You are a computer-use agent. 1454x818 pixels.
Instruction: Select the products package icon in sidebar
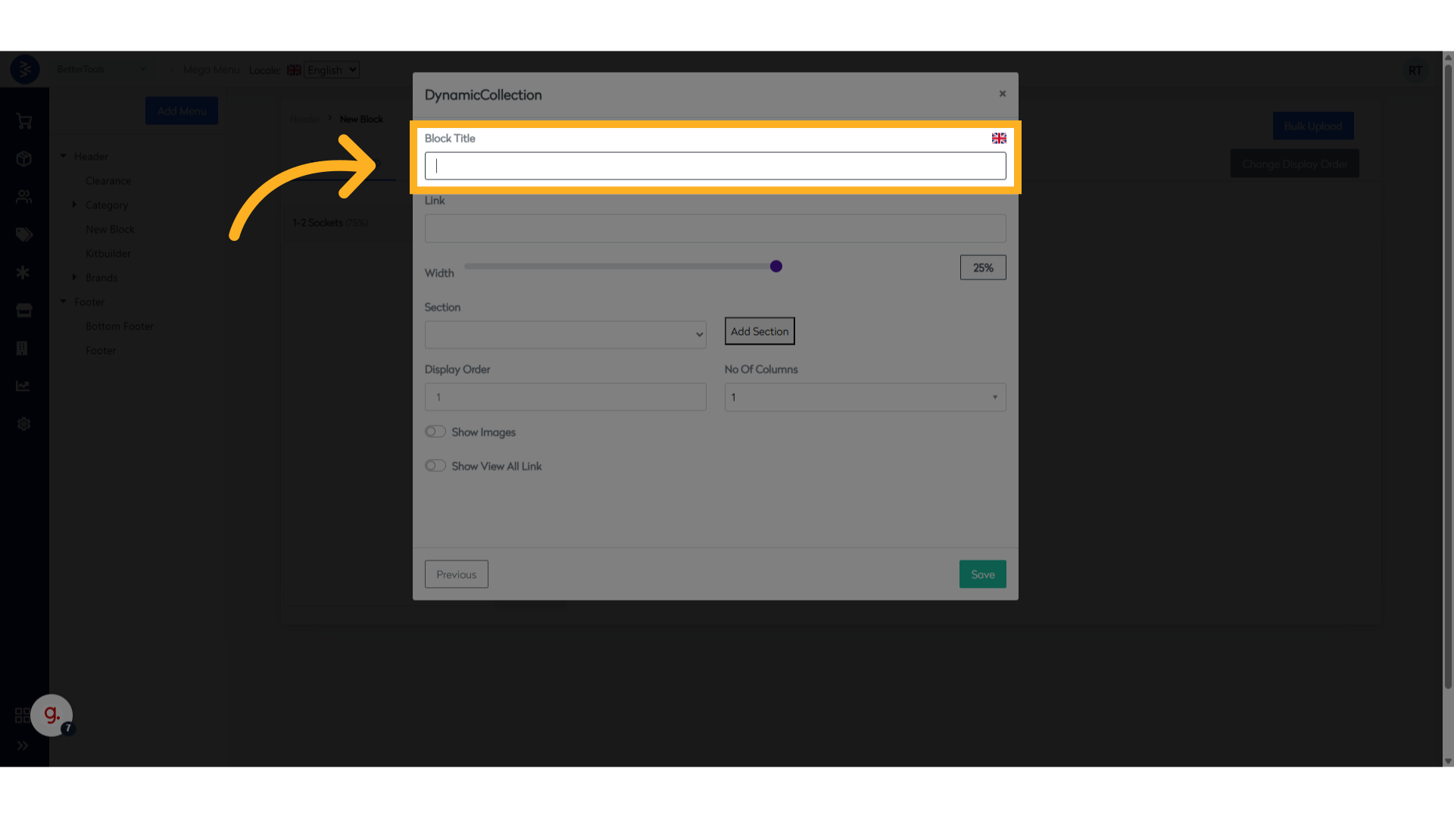click(23, 159)
